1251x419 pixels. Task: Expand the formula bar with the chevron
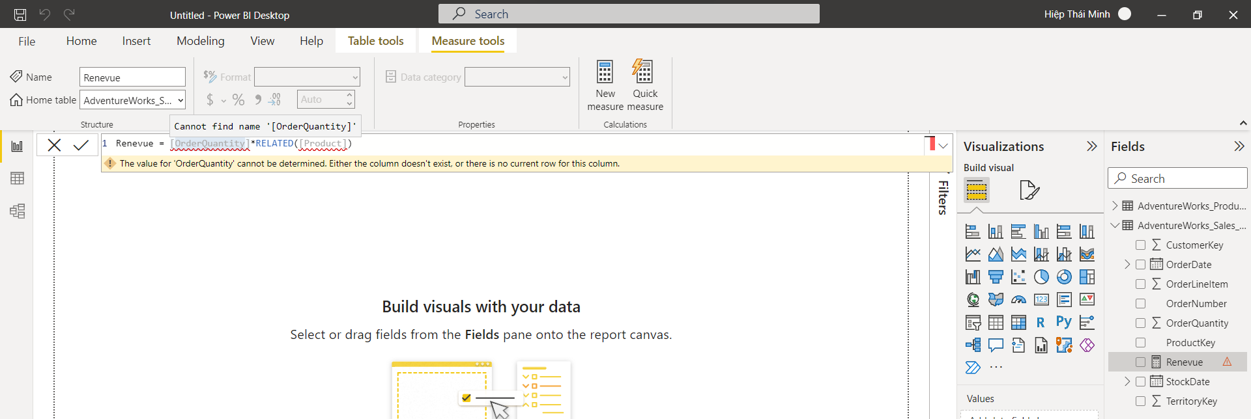pos(943,146)
